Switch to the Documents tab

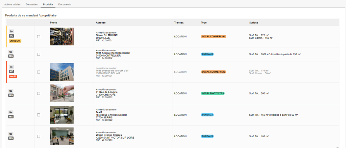pos(64,4)
